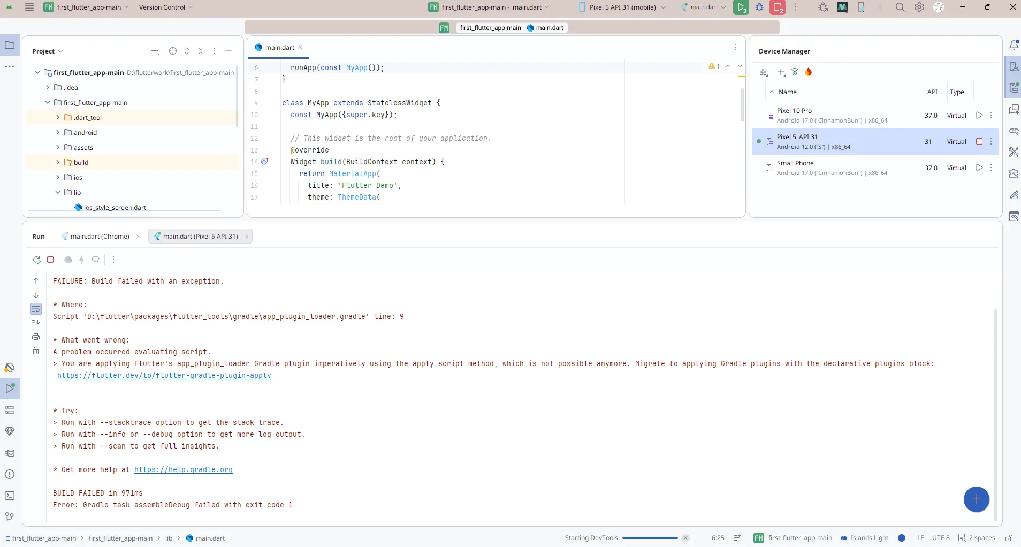Viewport: 1021px width, 547px height.
Task: Clear all console output trash icon
Action: (36, 351)
